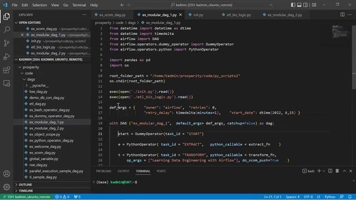Switch to Problems panel tab
356x200 pixels.
point(103,171)
